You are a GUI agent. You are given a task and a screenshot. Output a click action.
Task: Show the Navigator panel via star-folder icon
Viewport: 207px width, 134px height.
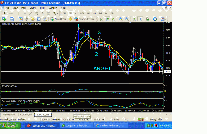click(x=32, y=19)
